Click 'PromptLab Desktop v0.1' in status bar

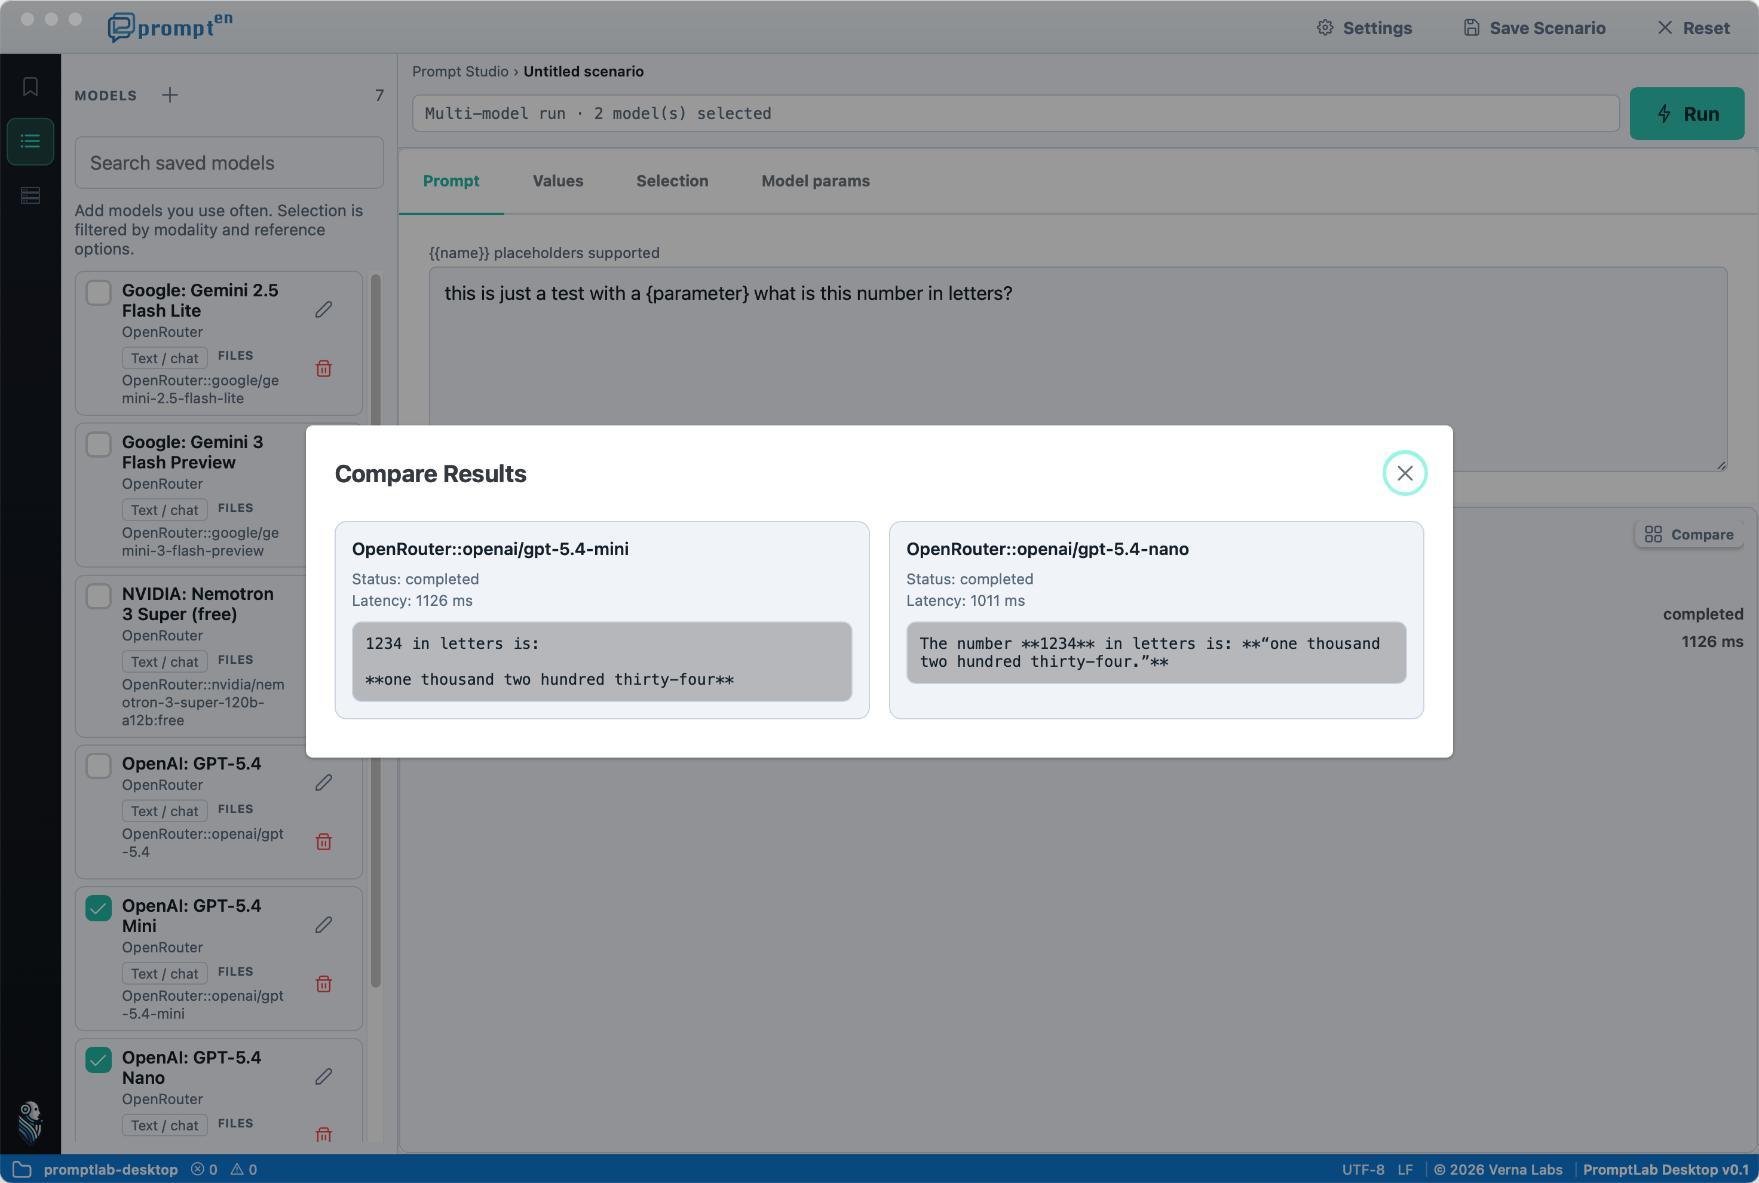(x=1666, y=1169)
